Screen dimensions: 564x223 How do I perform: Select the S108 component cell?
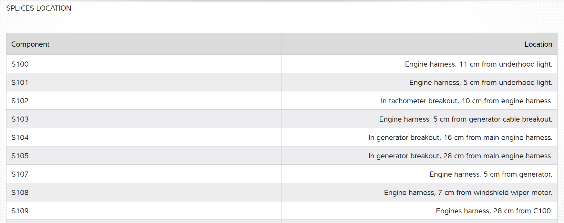coord(20,192)
